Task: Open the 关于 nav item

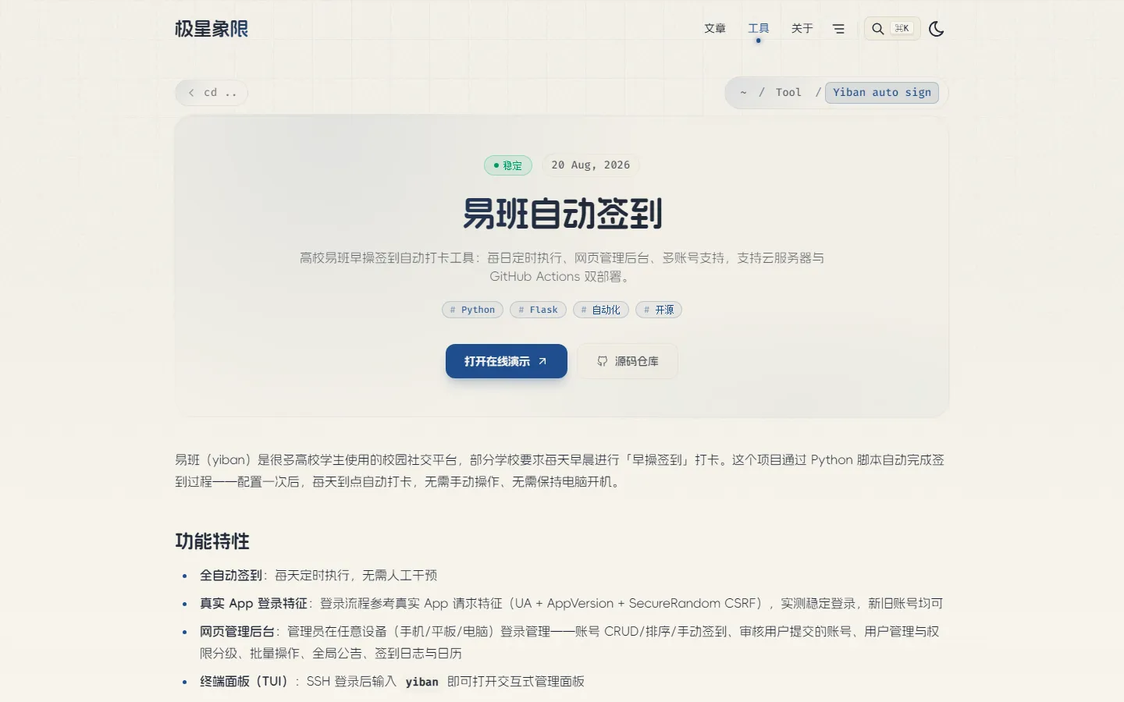Action: [x=802, y=29]
